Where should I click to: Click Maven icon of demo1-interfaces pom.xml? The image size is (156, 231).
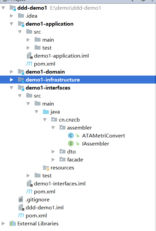(x=29, y=191)
